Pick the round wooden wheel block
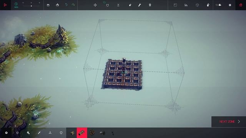 [92, 133]
